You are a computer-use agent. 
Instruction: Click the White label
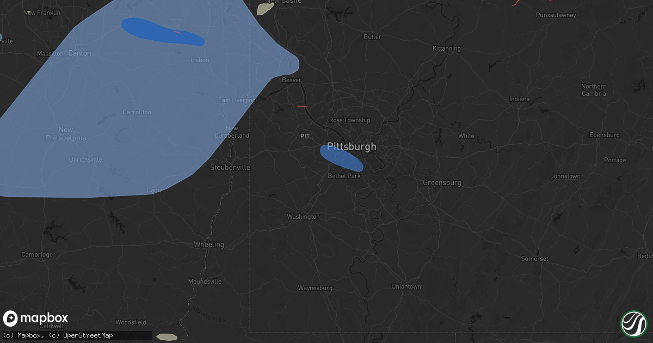point(466,136)
